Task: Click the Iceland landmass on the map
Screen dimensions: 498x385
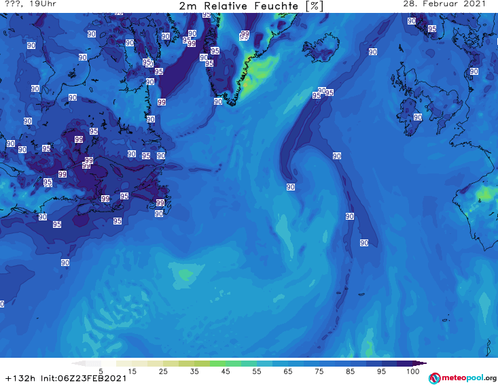Action: click(x=321, y=48)
